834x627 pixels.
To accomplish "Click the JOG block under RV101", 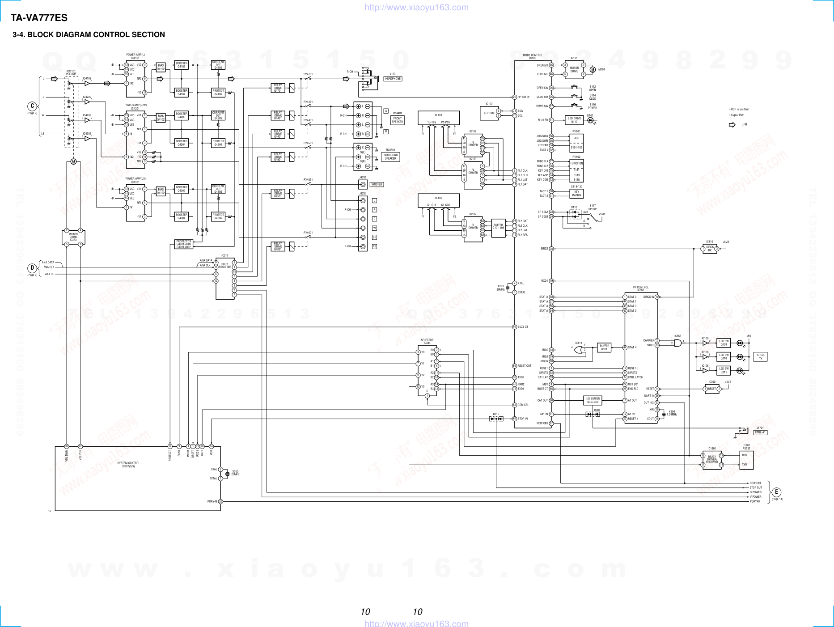I will (x=576, y=143).
